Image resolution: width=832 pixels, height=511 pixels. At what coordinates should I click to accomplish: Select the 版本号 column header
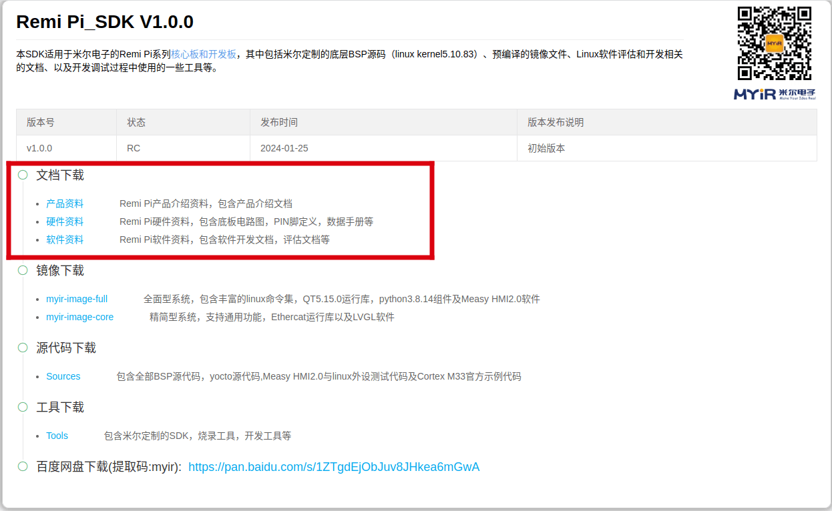coord(41,122)
